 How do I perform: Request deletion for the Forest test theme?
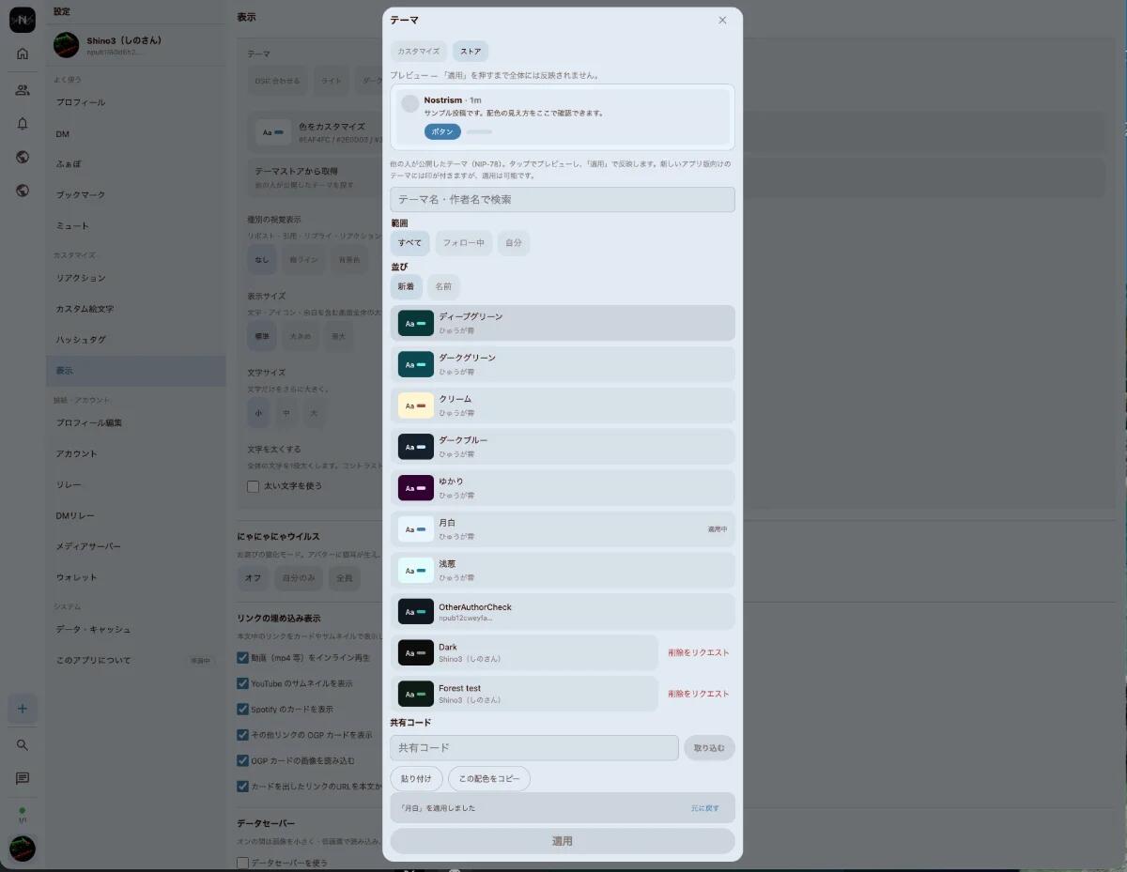click(699, 695)
